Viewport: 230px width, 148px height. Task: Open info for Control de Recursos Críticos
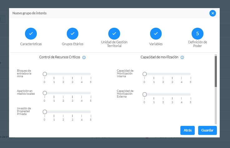click(84, 57)
